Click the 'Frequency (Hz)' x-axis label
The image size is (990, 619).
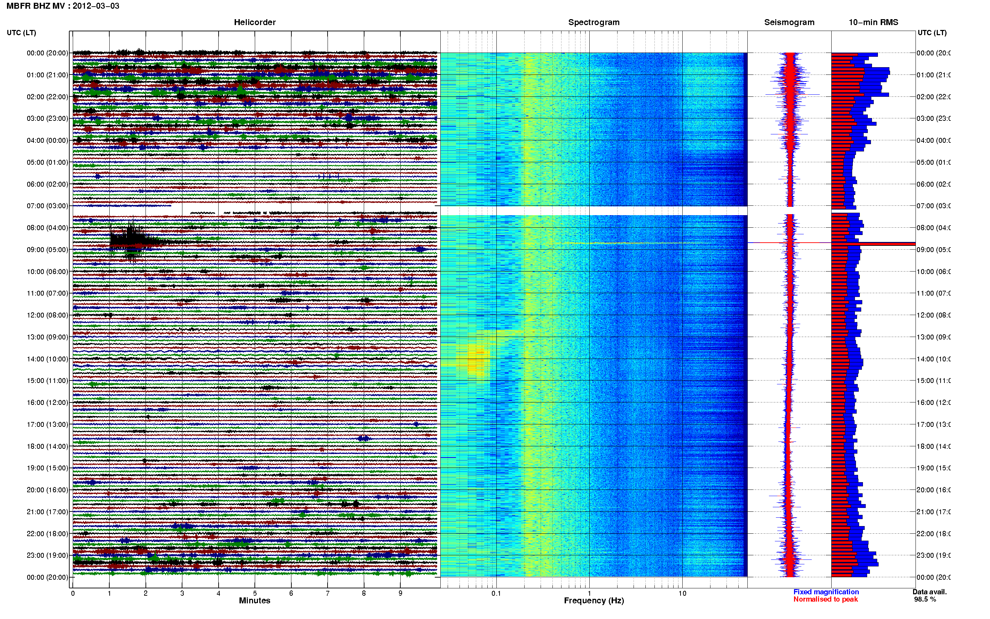pos(594,601)
